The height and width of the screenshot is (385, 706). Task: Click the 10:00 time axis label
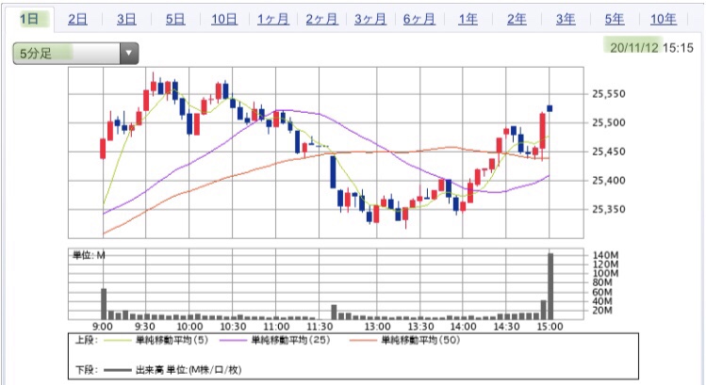click(189, 327)
